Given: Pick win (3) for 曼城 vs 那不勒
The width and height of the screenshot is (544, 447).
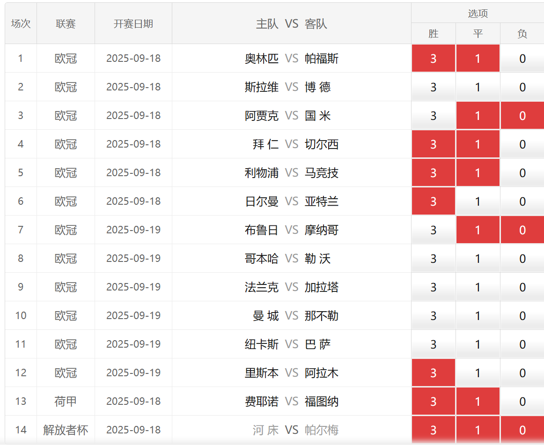Looking at the screenshot, I should click(x=434, y=315).
